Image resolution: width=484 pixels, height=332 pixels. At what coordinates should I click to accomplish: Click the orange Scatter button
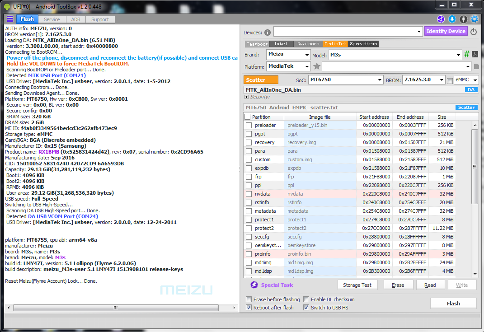point(261,80)
